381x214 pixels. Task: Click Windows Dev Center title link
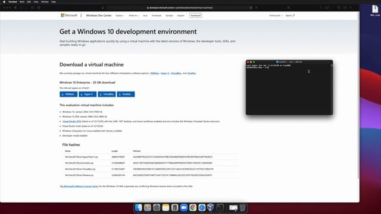(x=99, y=15)
